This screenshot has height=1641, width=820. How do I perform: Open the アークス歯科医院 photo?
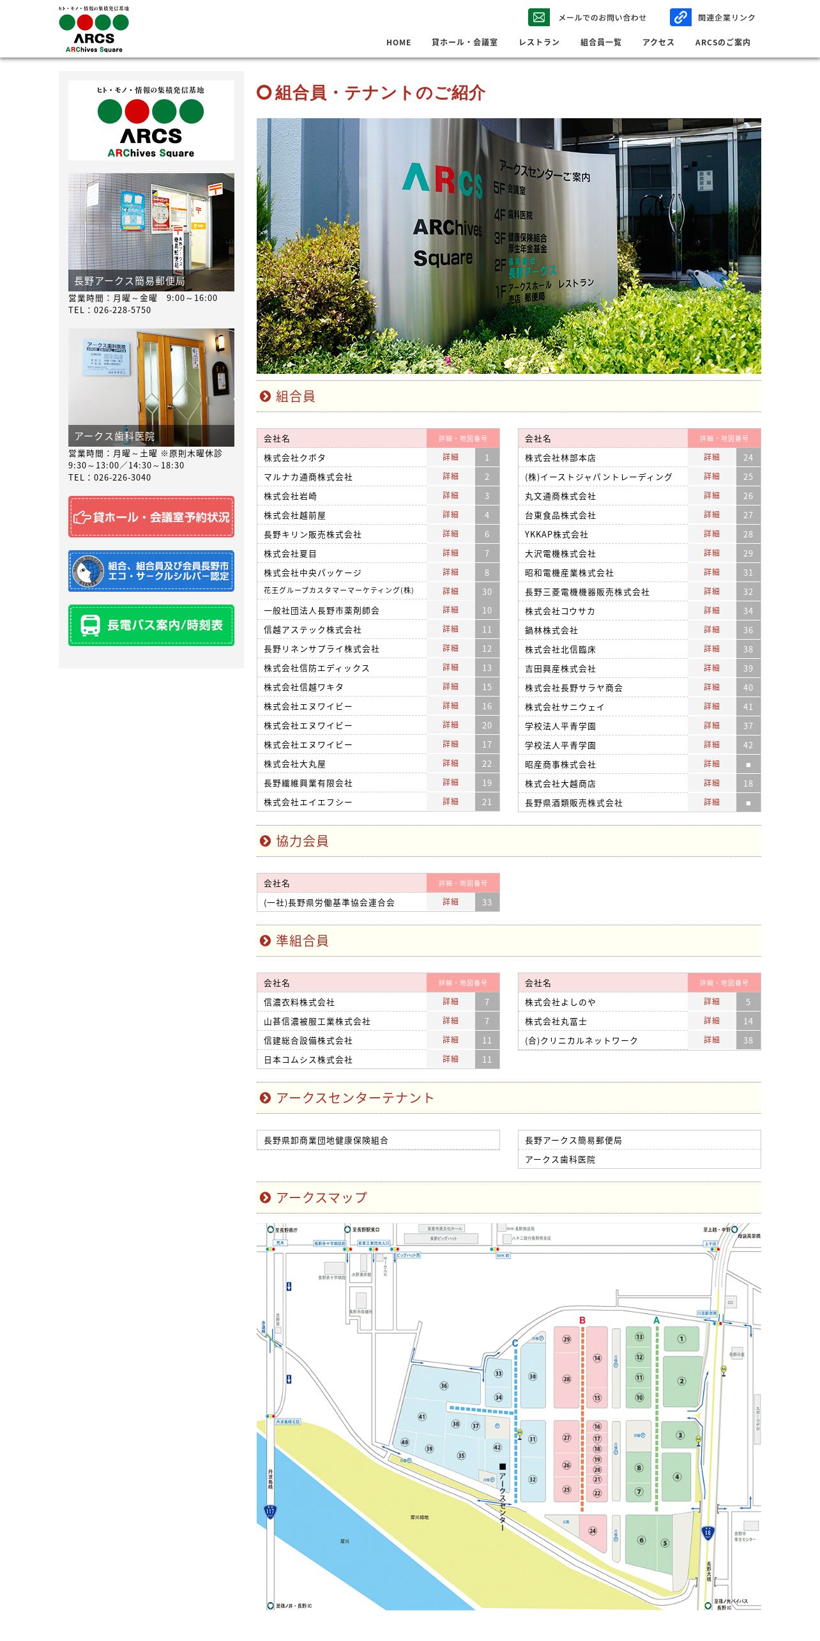click(x=151, y=387)
